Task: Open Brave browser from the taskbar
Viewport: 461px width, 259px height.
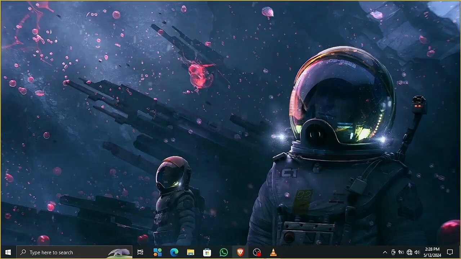Action: click(x=240, y=252)
